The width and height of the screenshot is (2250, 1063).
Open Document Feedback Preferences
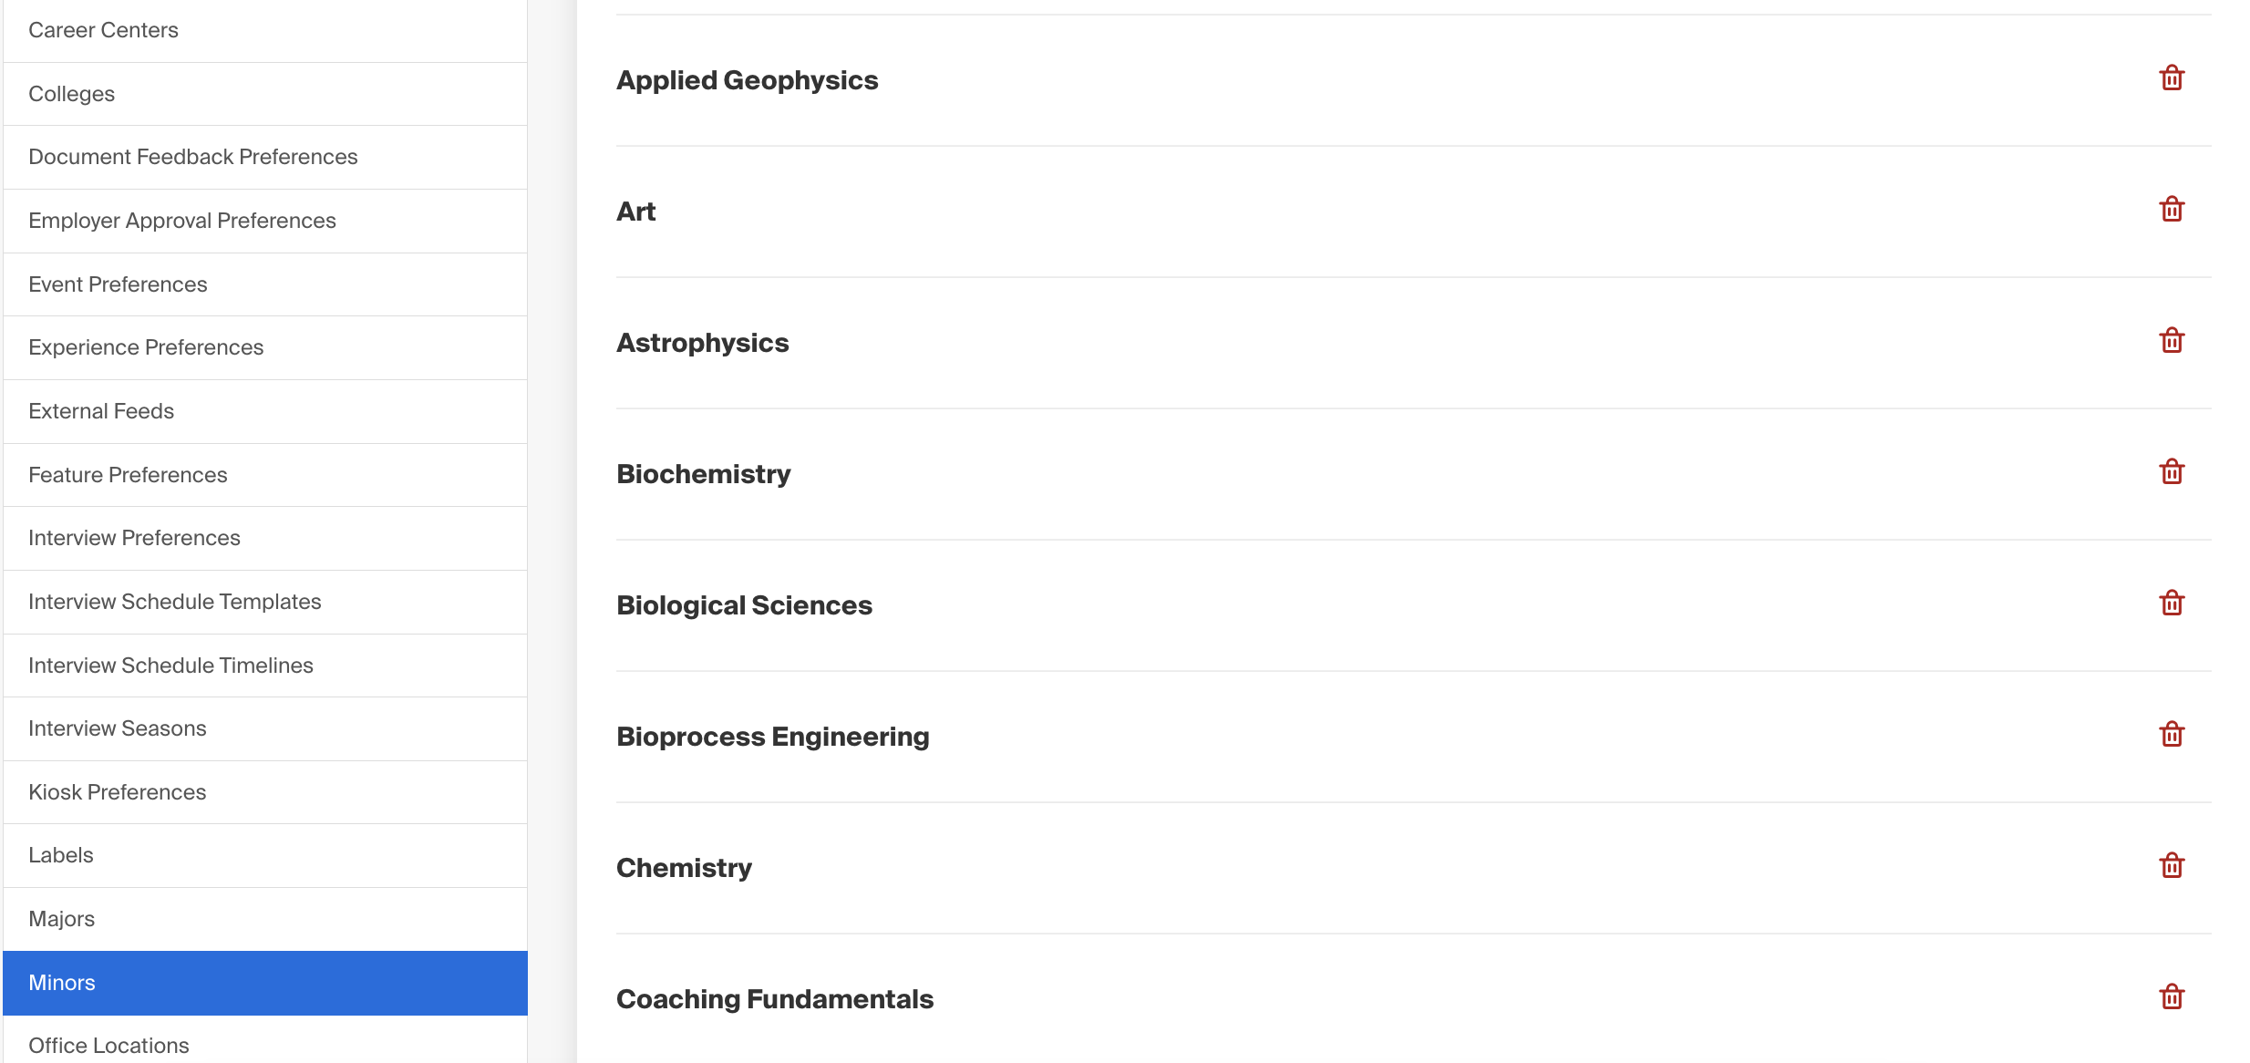(x=265, y=157)
